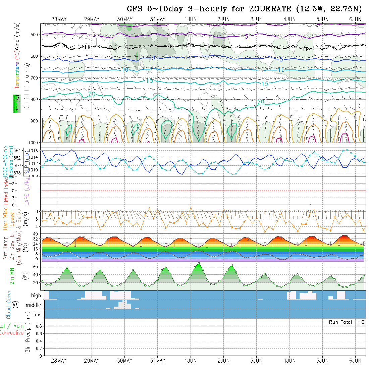Click the 500 millibar pressure level label

click(34, 35)
